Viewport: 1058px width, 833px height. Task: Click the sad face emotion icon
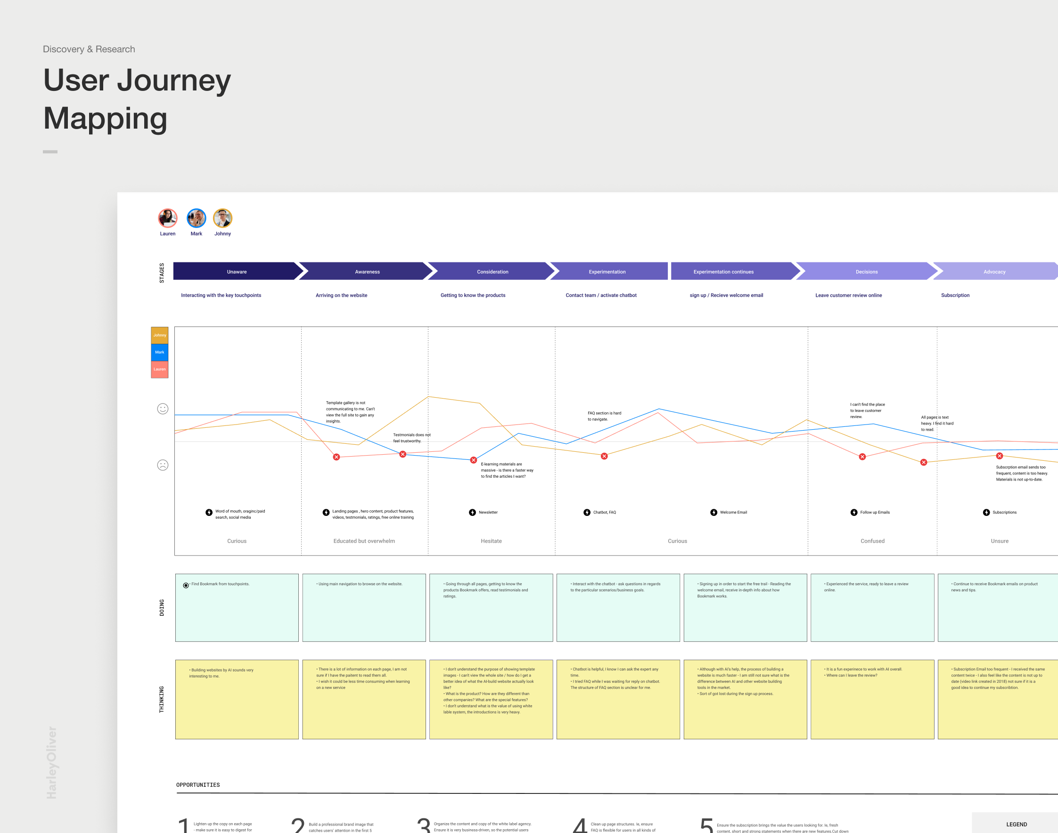click(x=162, y=465)
